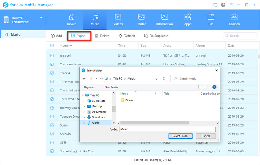This screenshot has width=260, height=165.
Task: Select Music in the left sidebar
Action: 23,34
